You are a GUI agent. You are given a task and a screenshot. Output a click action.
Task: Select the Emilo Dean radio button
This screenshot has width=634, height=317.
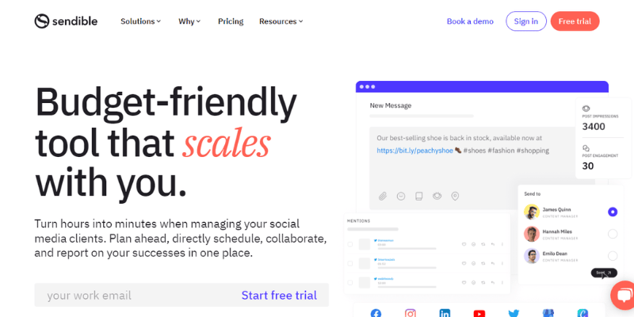coord(613,256)
